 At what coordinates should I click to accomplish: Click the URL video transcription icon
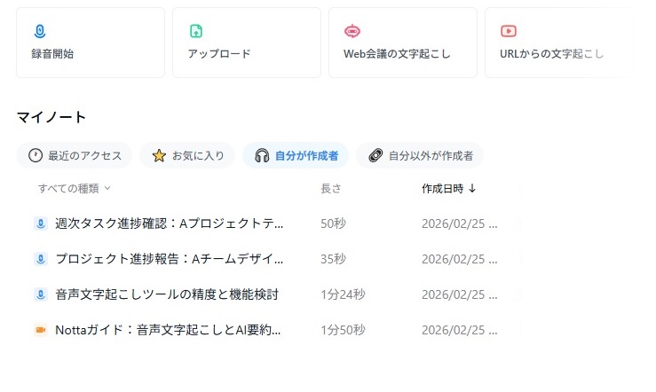coord(509,31)
